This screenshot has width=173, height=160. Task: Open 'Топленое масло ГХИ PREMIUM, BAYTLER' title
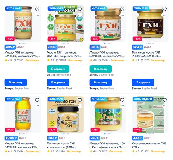[146, 54]
